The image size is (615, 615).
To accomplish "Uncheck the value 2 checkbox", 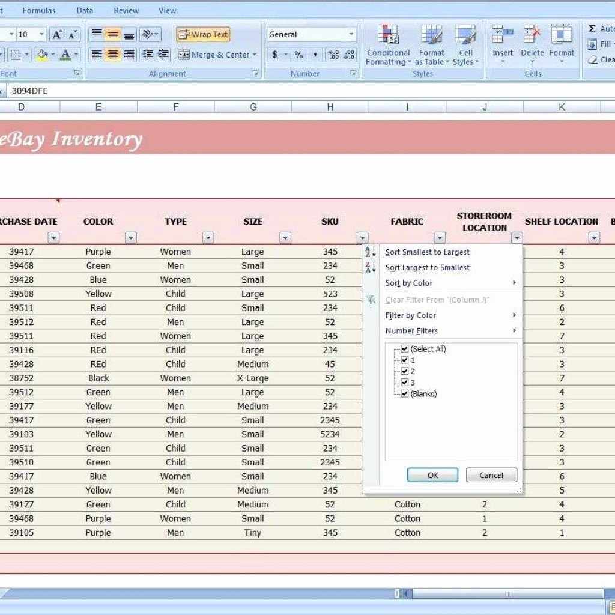I will point(405,371).
